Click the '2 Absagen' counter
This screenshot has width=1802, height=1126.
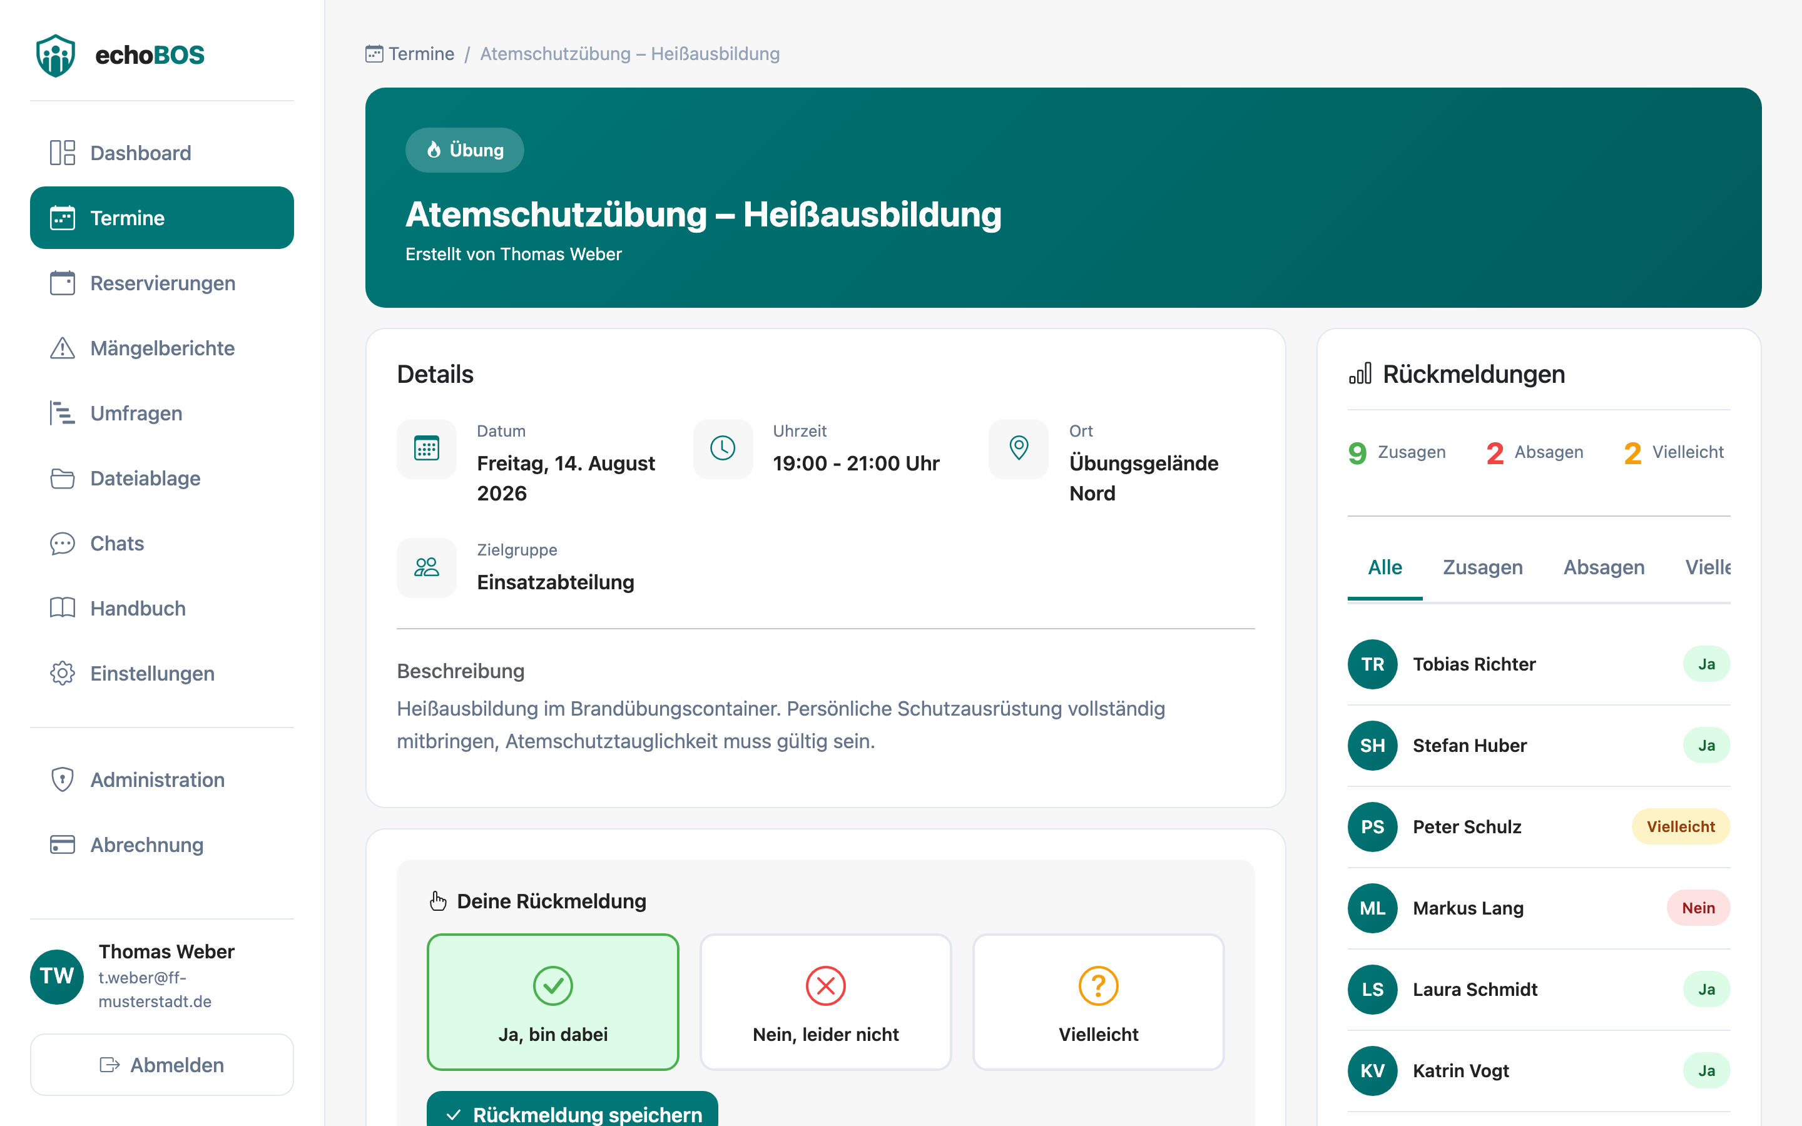coord(1535,452)
